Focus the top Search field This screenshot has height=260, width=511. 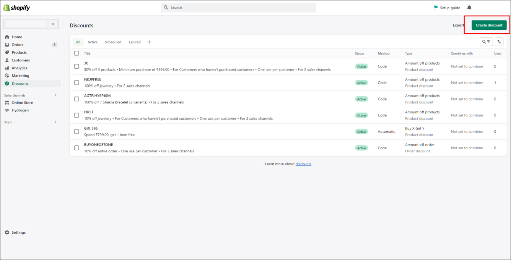tap(239, 8)
